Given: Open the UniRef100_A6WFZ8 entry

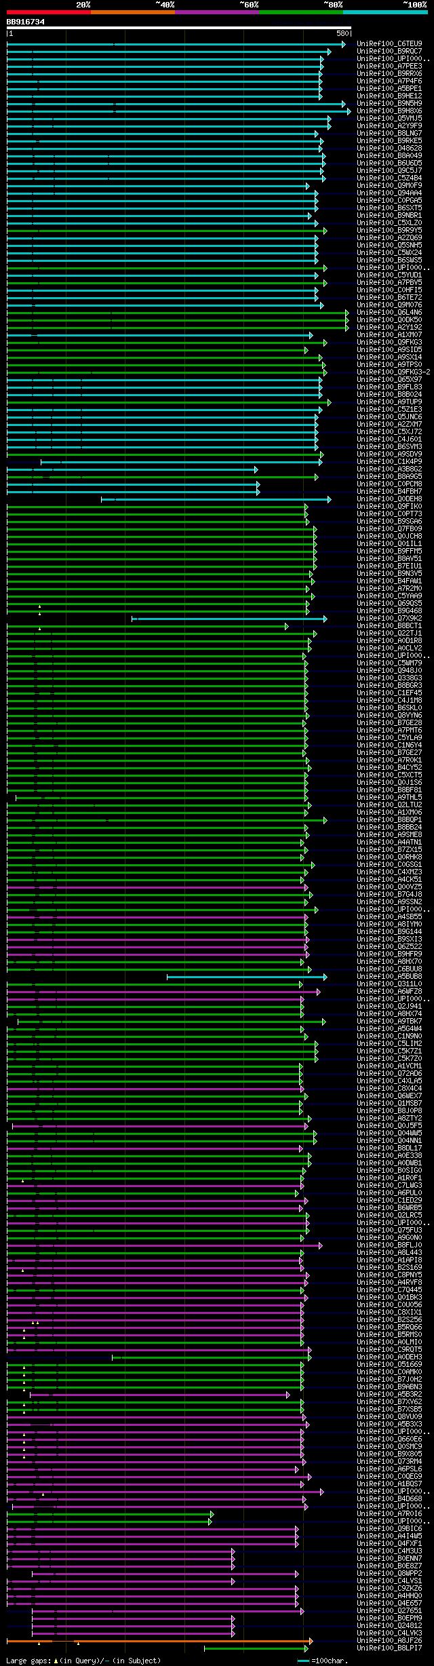Looking at the screenshot, I should (389, 991).
